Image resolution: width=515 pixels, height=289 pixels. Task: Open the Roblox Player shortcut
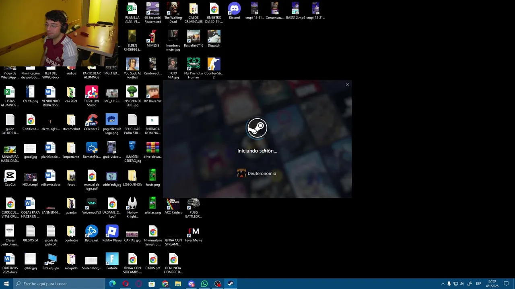point(112,234)
